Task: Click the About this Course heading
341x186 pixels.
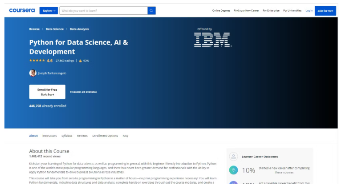Action: click(49, 151)
